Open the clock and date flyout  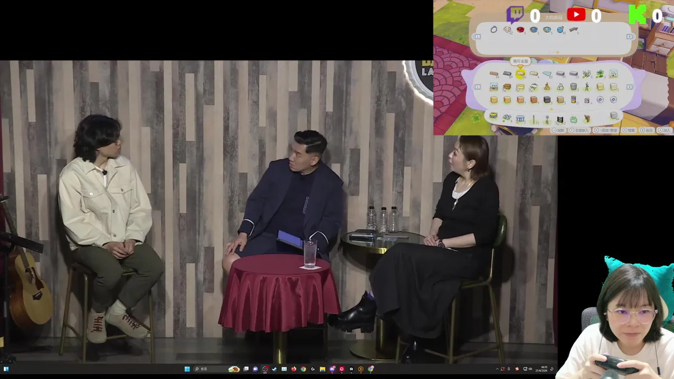[541, 369]
